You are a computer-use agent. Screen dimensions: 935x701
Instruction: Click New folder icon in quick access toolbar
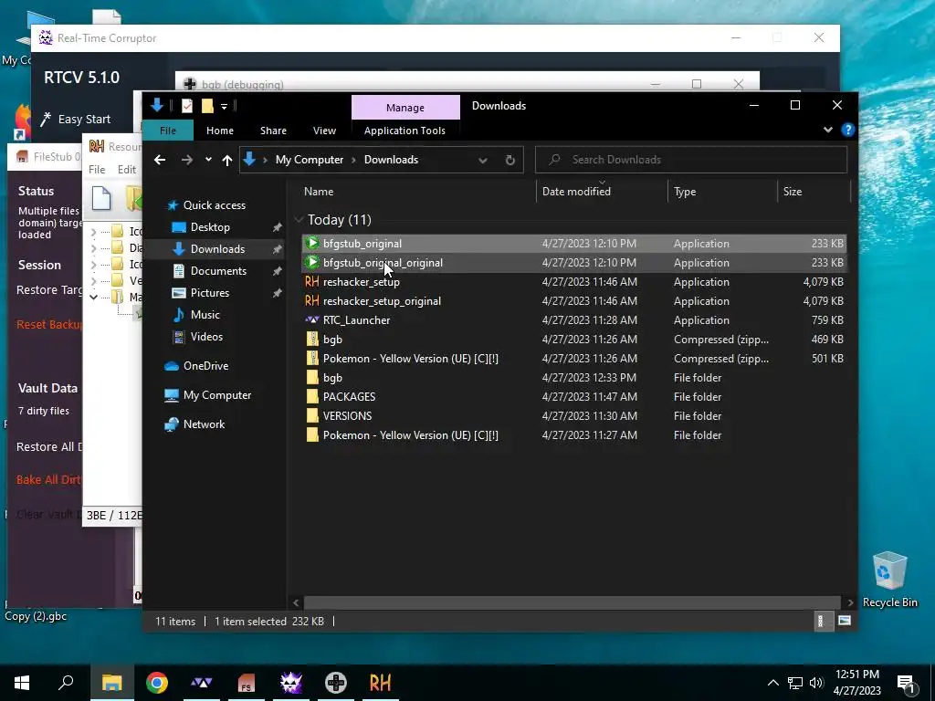[207, 106]
